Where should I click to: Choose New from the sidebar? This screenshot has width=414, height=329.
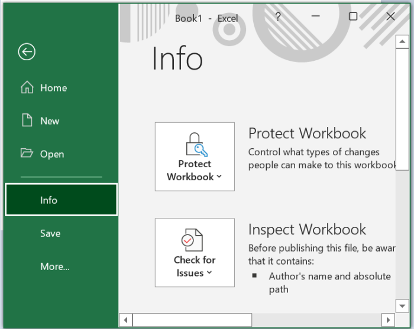[62, 121]
